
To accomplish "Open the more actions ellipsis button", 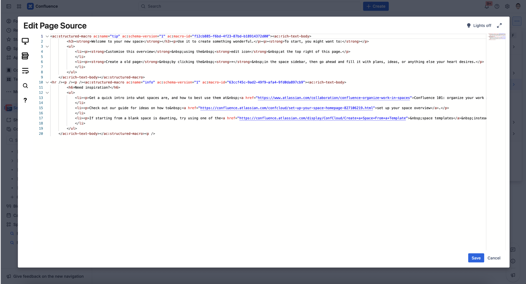I will point(517,21).
